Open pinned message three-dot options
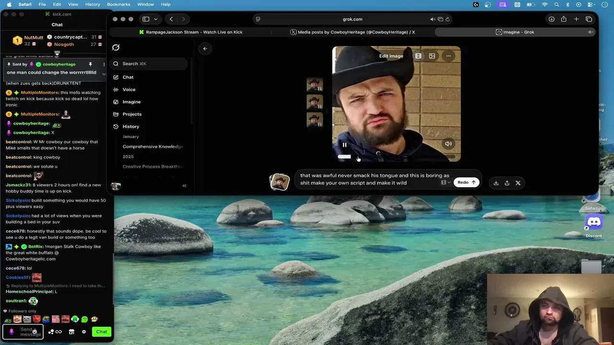614x345 pixels. [x=104, y=64]
